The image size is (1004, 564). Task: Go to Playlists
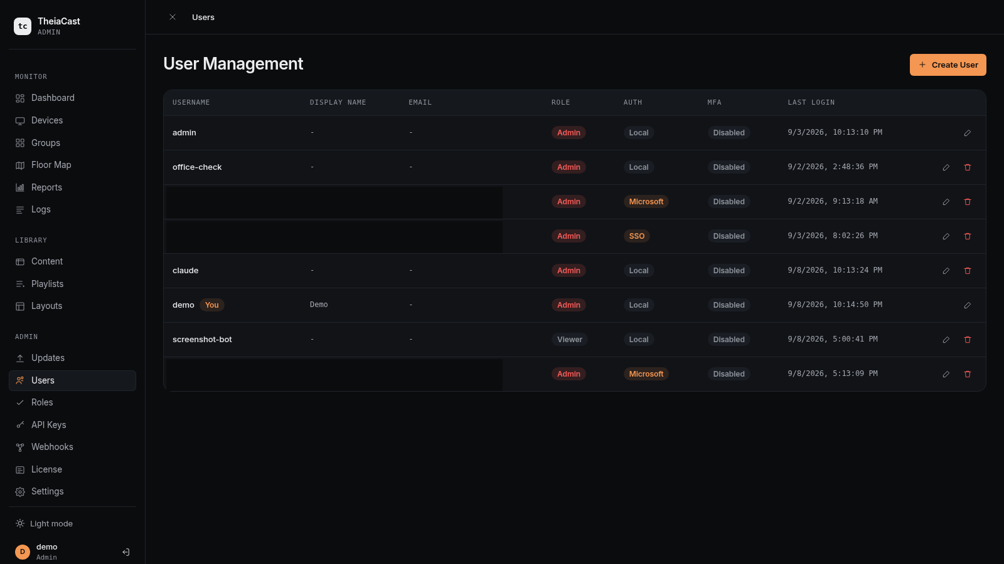pos(72,284)
